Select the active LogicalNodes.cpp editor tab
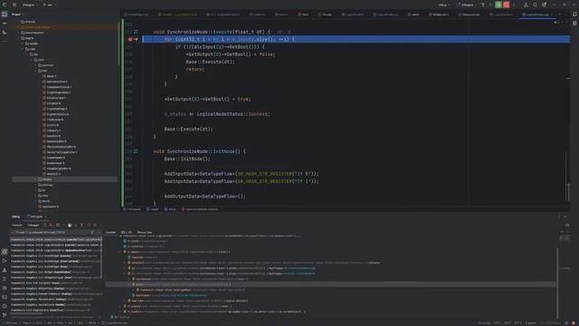 (x=536, y=14)
